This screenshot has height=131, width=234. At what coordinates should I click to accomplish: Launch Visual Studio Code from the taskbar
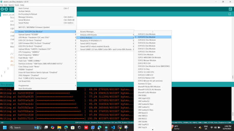tap(113, 128)
